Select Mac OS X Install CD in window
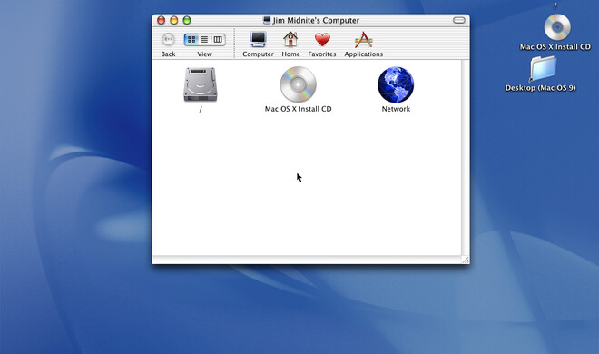The image size is (599, 354). click(x=298, y=84)
